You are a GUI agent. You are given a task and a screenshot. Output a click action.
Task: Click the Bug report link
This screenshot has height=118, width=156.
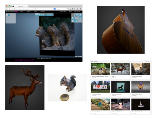63,12
